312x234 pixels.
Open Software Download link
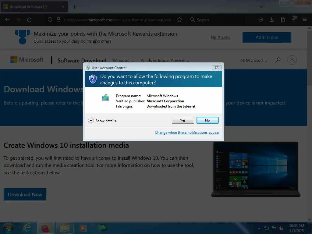coord(82,60)
